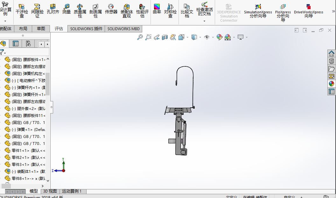Viewport: 336px width, 198px height.
Task: Select the 测量 measure tool
Action: point(66,9)
